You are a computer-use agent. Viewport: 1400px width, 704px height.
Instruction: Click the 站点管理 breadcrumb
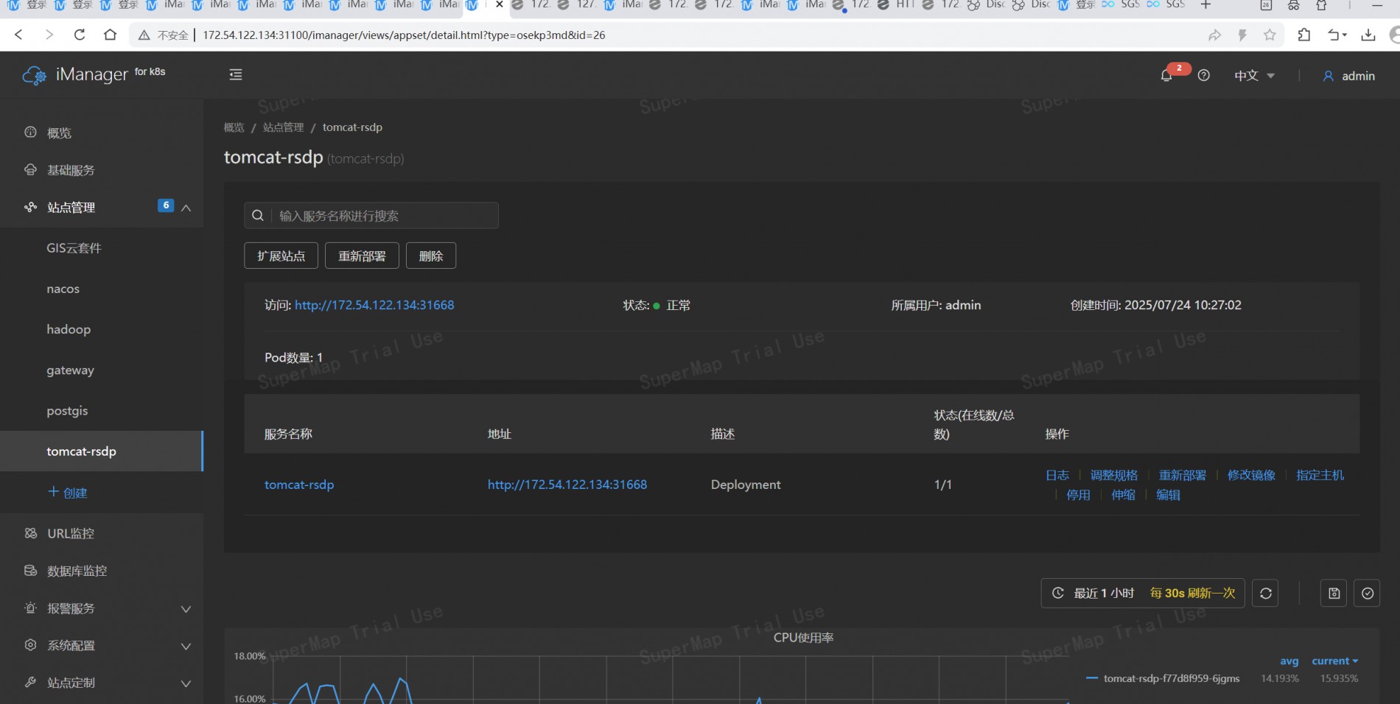(284, 127)
